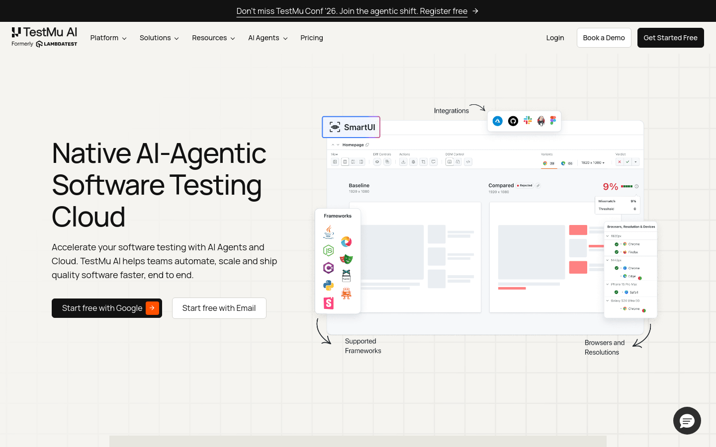This screenshot has height=447, width=716.
Task: Select the Azure DevOps integration icon
Action: pos(498,121)
